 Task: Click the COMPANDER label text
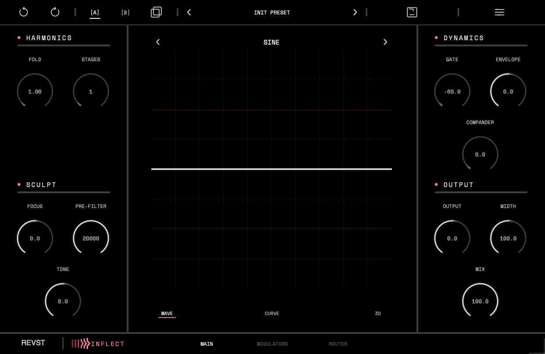coord(480,122)
